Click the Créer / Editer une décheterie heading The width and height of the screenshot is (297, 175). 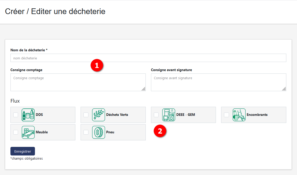(x=55, y=11)
